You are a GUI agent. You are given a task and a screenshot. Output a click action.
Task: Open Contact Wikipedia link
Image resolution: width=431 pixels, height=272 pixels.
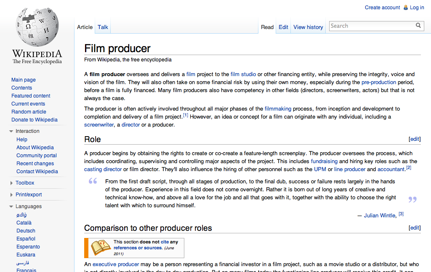coord(37,171)
